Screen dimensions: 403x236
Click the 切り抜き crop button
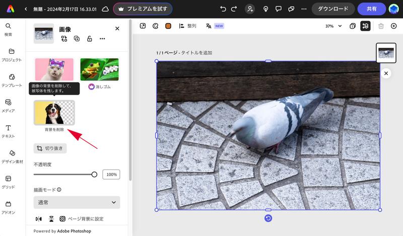[x=50, y=148]
